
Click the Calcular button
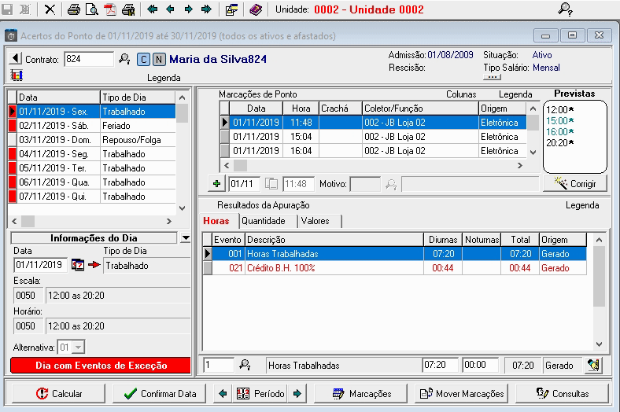click(60, 393)
